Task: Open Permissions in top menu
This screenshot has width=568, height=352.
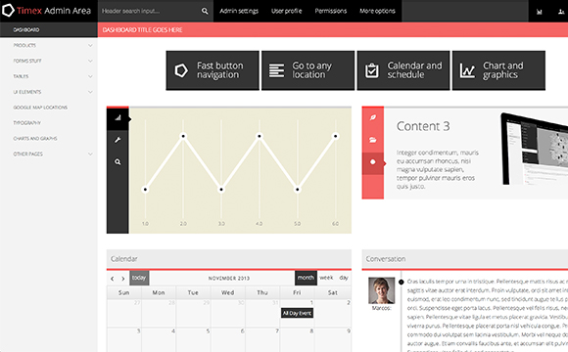Action: click(331, 11)
